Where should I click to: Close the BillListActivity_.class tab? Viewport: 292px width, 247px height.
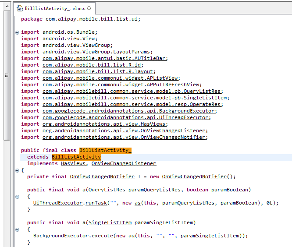tap(89, 8)
